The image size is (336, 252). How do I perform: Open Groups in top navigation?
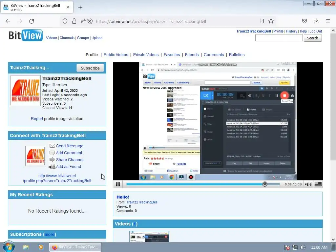click(83, 38)
